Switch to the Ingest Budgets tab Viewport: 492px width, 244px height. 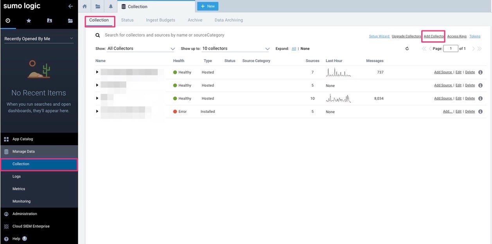click(160, 20)
